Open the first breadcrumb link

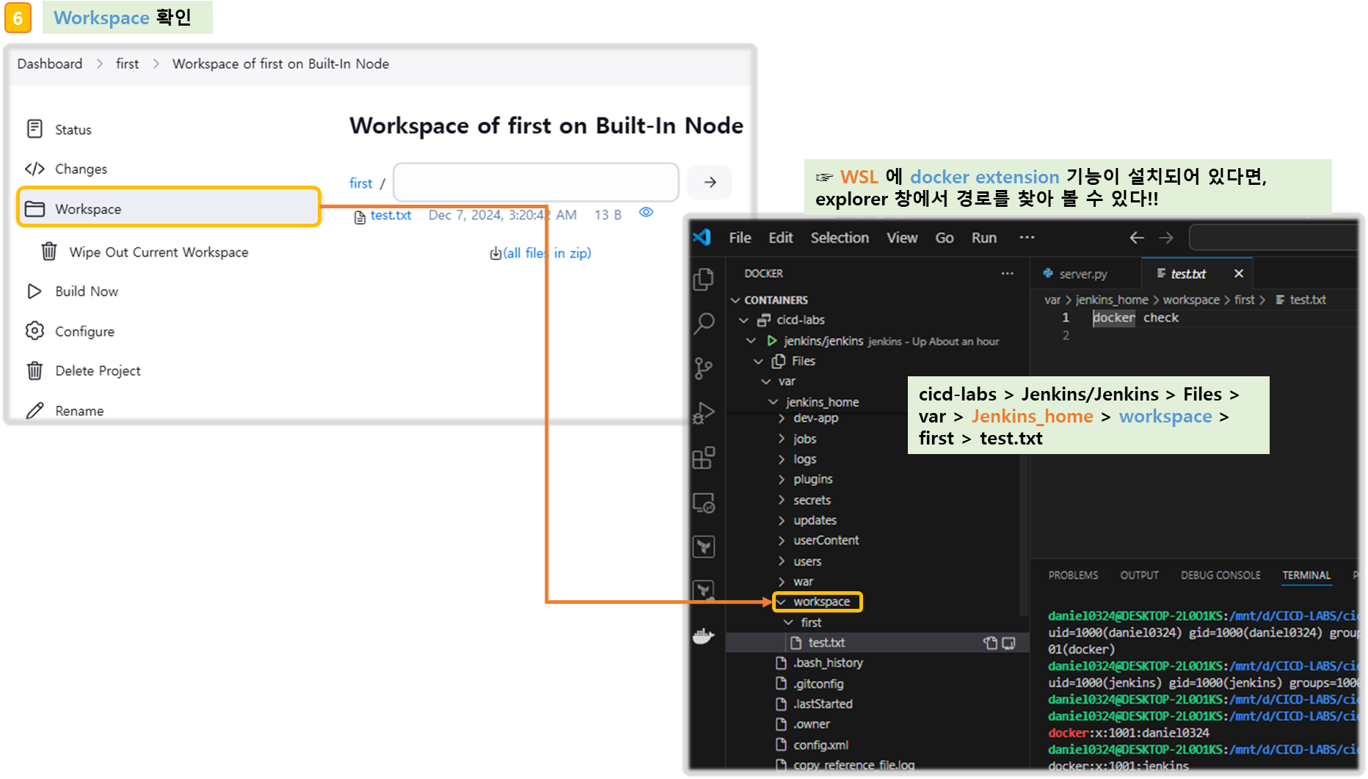coord(127,64)
